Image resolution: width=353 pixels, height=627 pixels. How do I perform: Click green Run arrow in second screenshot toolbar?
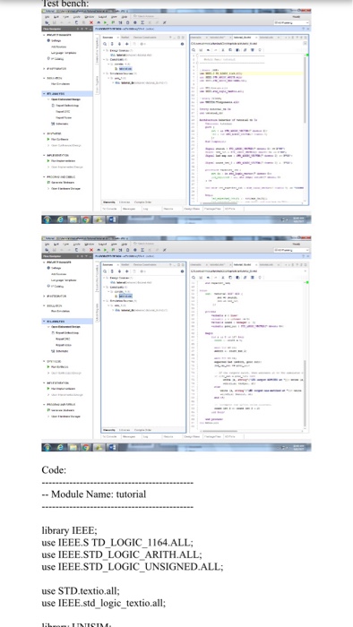pos(106,250)
